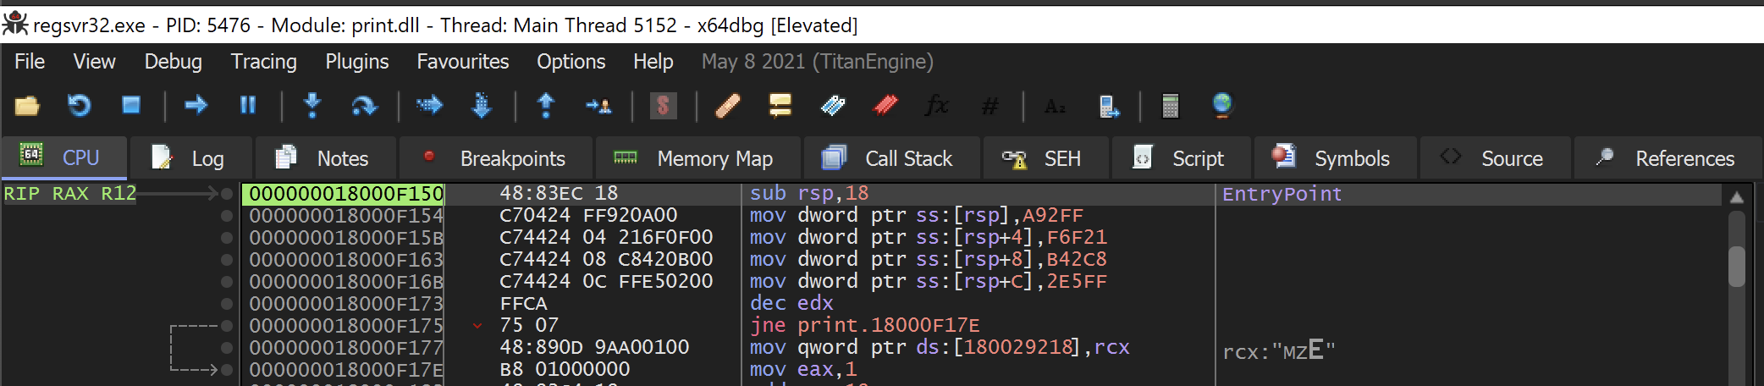Check for updates with globe icon
The height and width of the screenshot is (386, 1764).
click(1222, 106)
